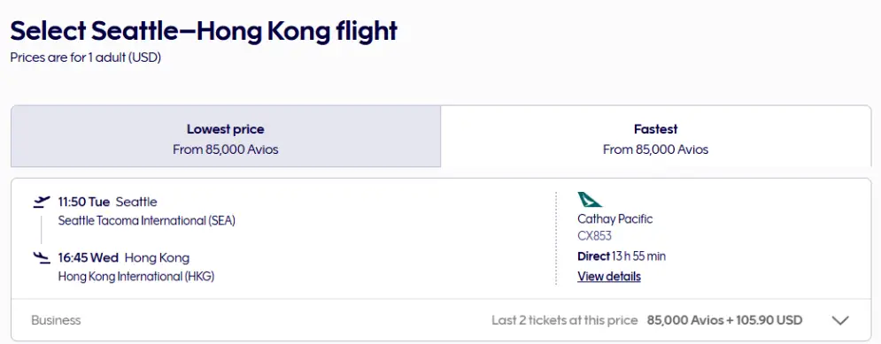Image resolution: width=881 pixels, height=344 pixels.
Task: Click the Direct 13 h 55 min duration
Action: pos(622,256)
